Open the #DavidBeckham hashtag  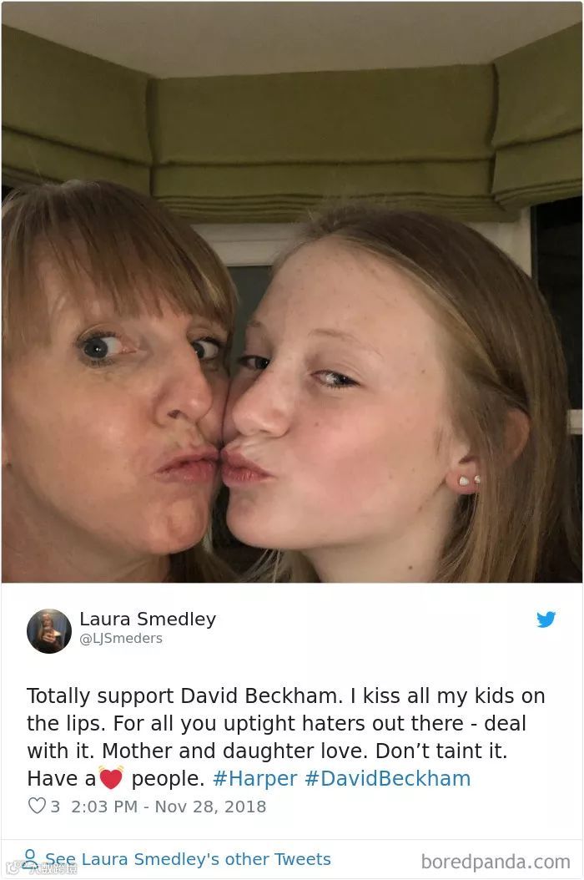click(x=388, y=778)
